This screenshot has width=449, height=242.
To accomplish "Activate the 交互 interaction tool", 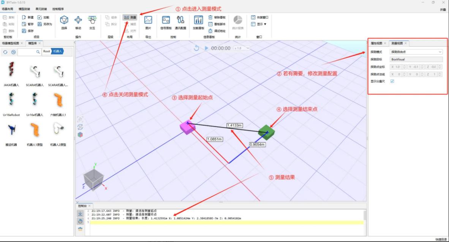I will coord(92,23).
